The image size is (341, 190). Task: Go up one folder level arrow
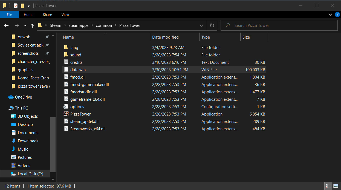tap(32, 25)
